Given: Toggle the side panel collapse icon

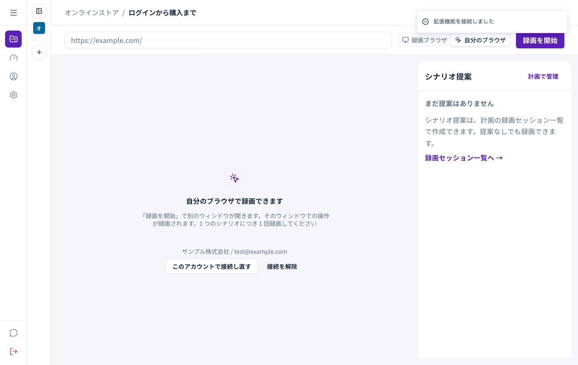Looking at the screenshot, I should pyautogui.click(x=39, y=11).
